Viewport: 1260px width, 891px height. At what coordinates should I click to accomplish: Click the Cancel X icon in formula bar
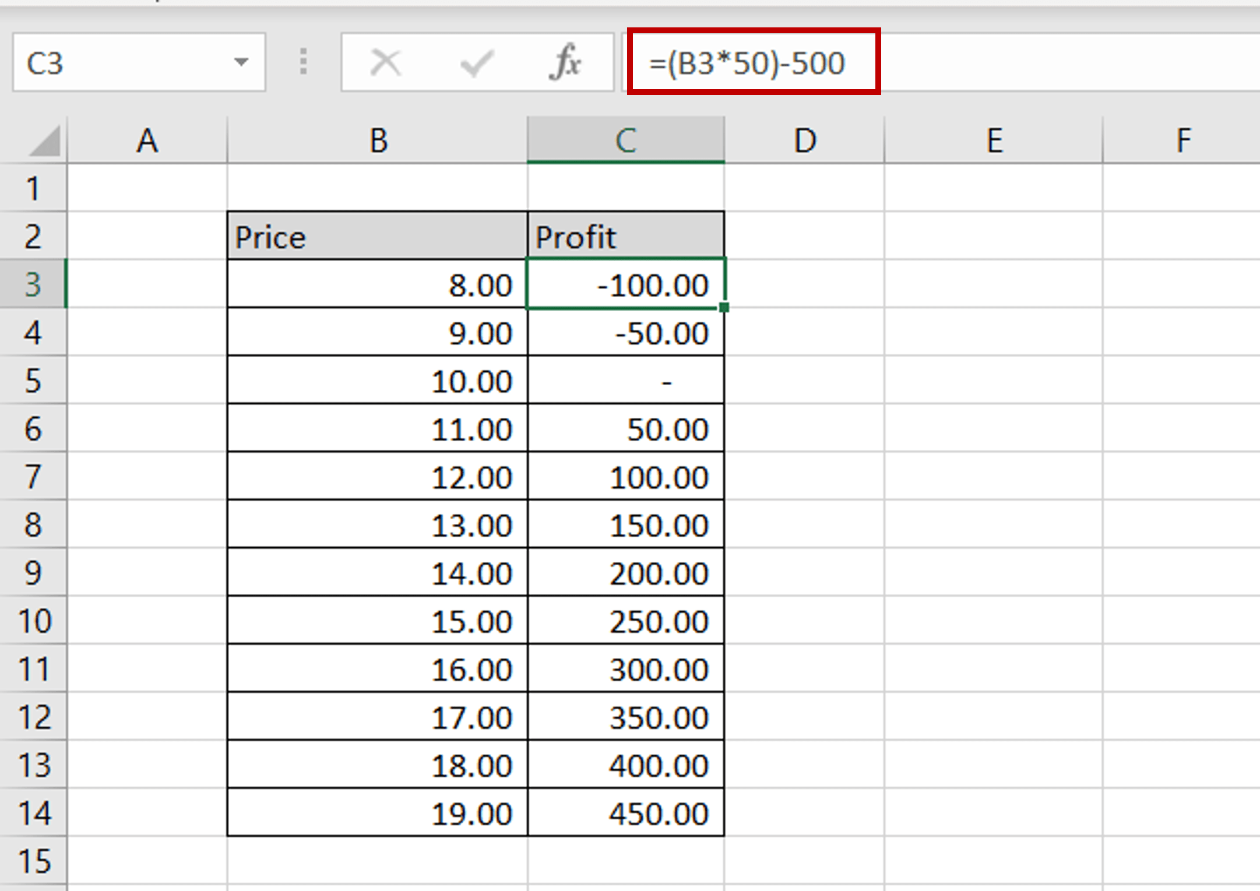[385, 62]
